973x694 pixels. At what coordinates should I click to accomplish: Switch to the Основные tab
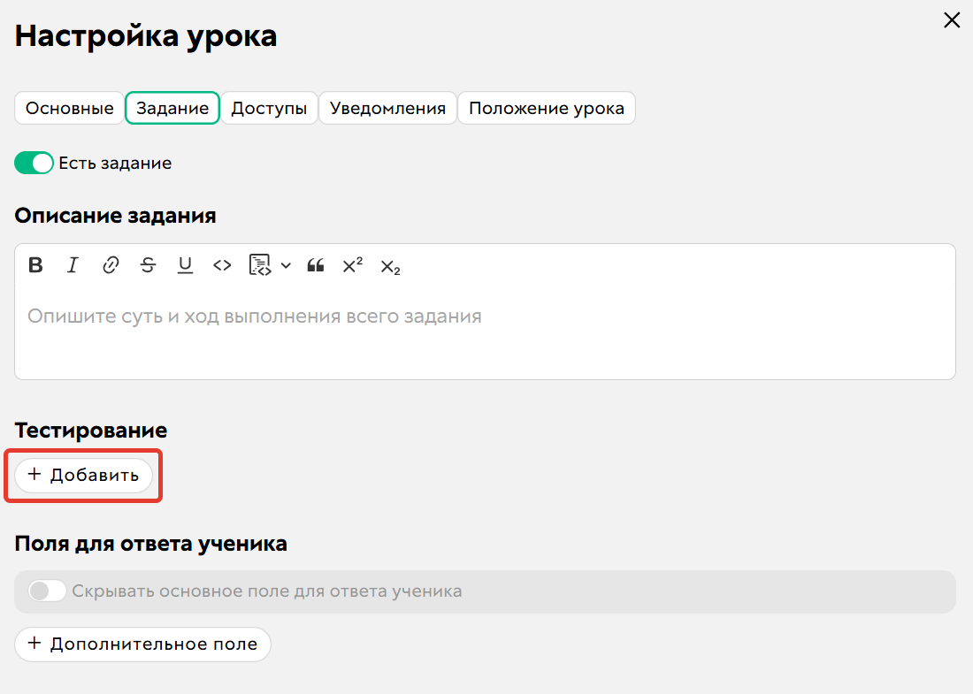[69, 108]
